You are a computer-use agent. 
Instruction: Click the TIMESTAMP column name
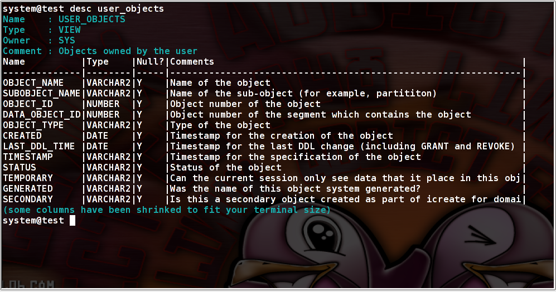(x=28, y=157)
